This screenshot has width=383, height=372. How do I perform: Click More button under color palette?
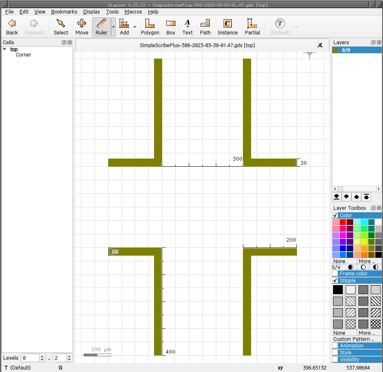[x=367, y=261]
